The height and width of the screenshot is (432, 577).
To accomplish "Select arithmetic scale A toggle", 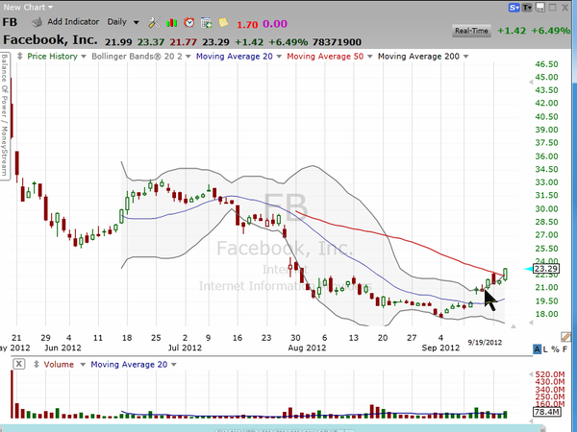I will point(537,349).
